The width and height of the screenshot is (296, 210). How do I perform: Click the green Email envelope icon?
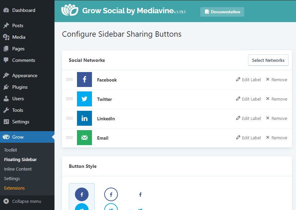click(x=84, y=138)
